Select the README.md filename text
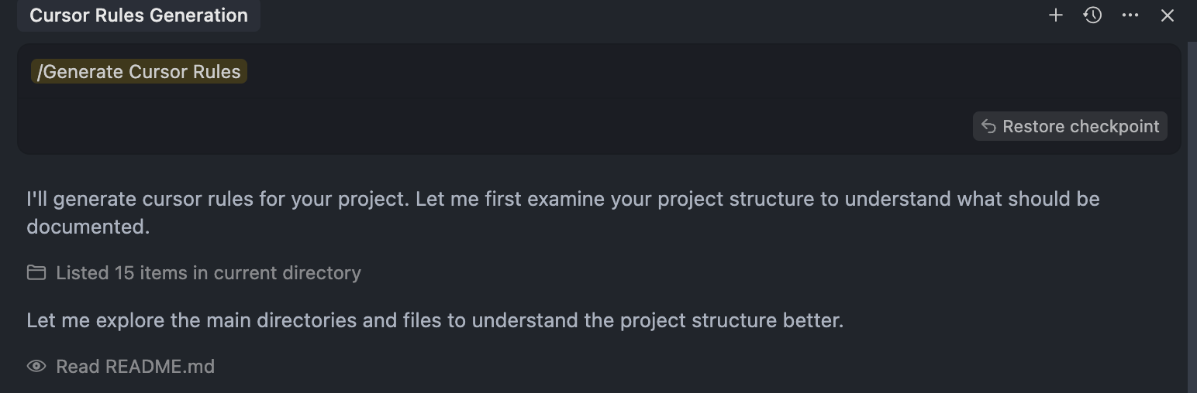 pyautogui.click(x=160, y=367)
